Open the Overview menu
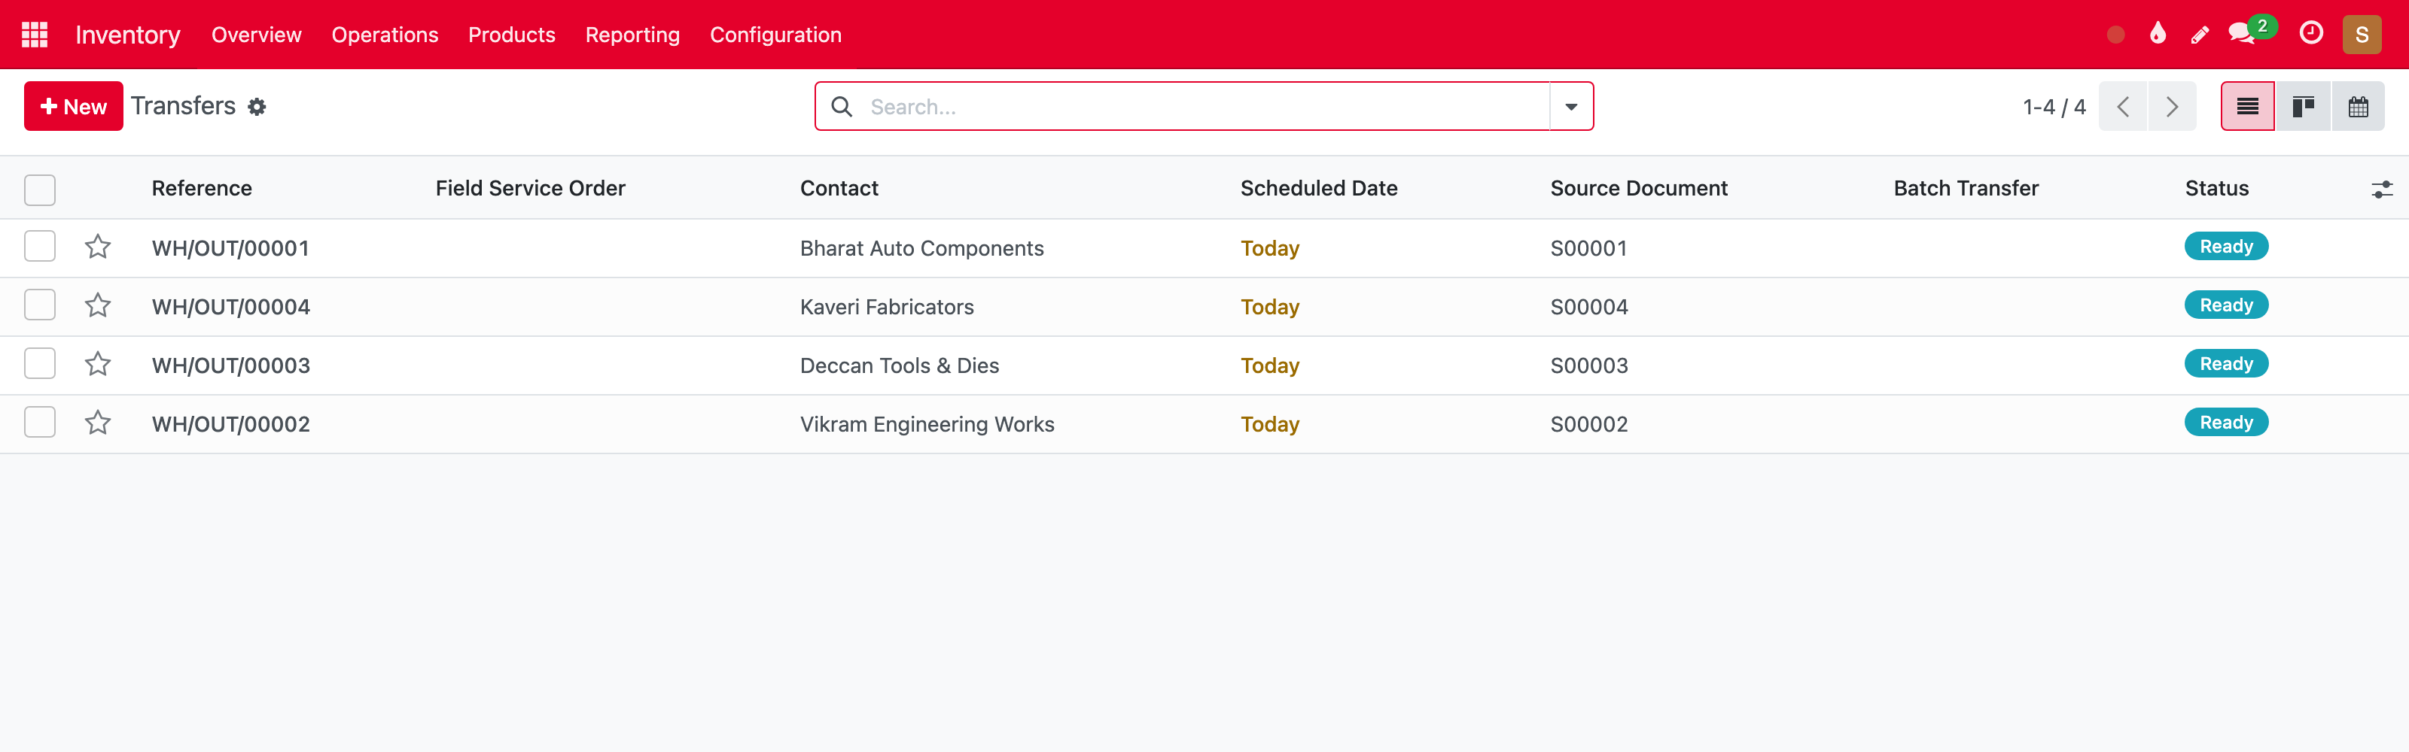Image resolution: width=2409 pixels, height=752 pixels. [x=256, y=35]
